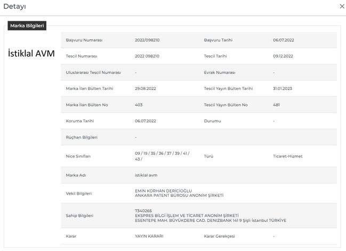Click Ankara Patent Bürosu Anonim Şirketi text

coord(179,196)
